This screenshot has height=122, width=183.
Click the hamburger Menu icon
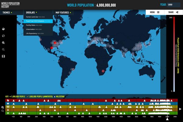tap(158, 12)
